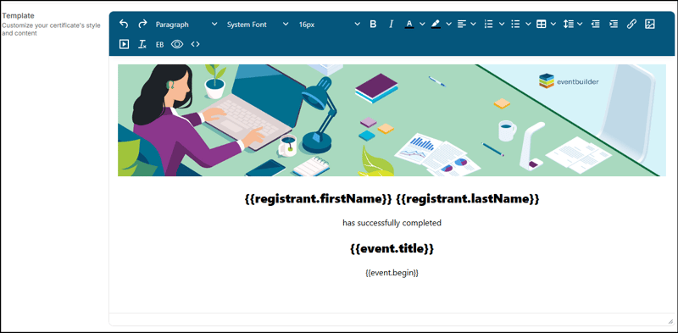
Task: Open the EB merge fields button
Action: pyautogui.click(x=159, y=44)
